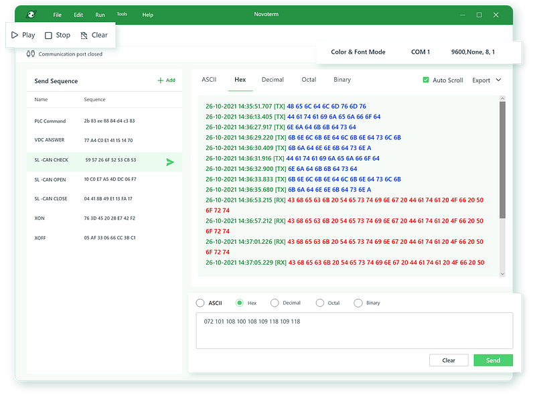Image resolution: width=533 pixels, height=402 pixels.
Task: Click the plus Add sequence button
Action: tap(166, 80)
